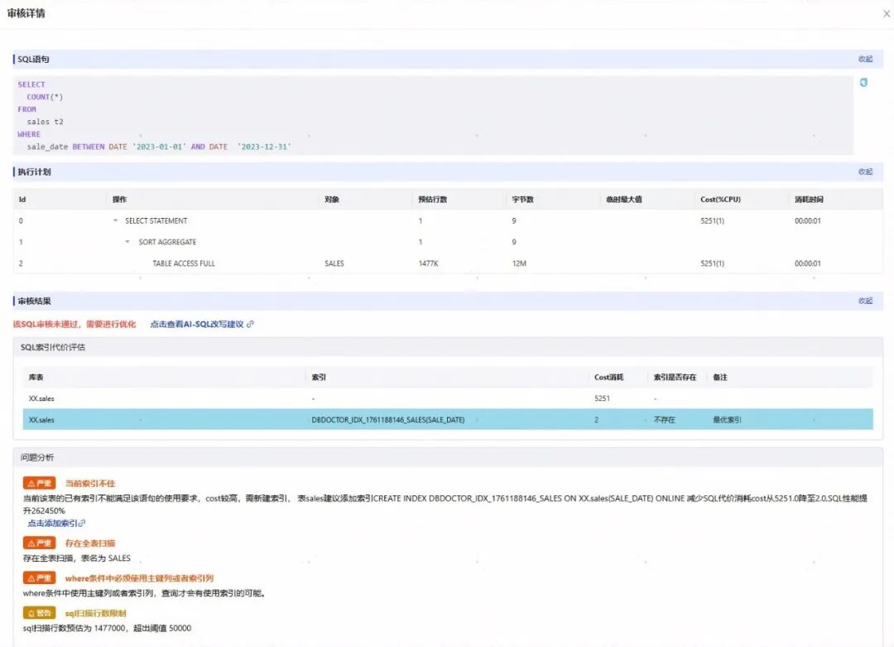Click the SQL索引代价评估 panel heading
The width and height of the screenshot is (894, 647).
[x=53, y=347]
